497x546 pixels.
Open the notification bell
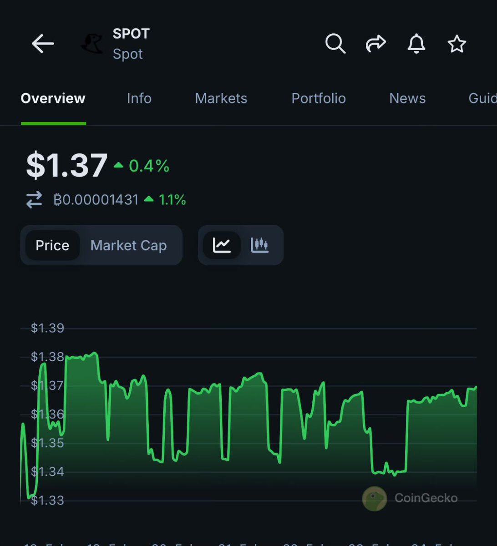pos(417,44)
